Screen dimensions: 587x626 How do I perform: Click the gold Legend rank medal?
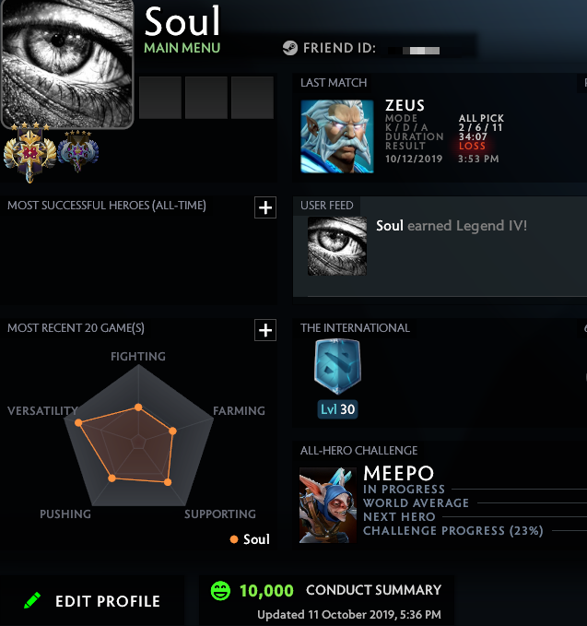tap(29, 153)
